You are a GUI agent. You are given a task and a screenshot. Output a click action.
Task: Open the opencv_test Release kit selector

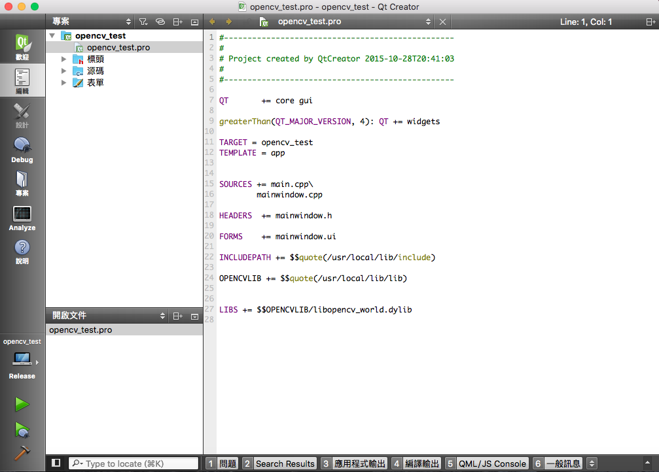click(22, 360)
